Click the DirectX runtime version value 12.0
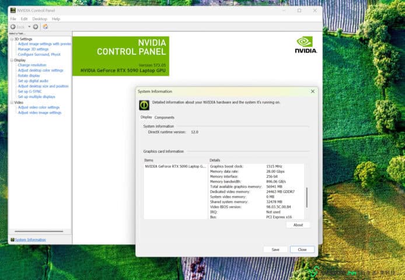Image resolution: width=405 pixels, height=280 pixels. [x=194, y=132]
